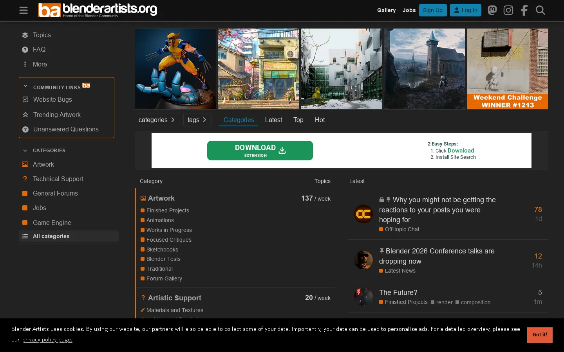This screenshot has height=352, width=564.
Task: Open the Facebook icon in the header
Action: [x=524, y=10]
